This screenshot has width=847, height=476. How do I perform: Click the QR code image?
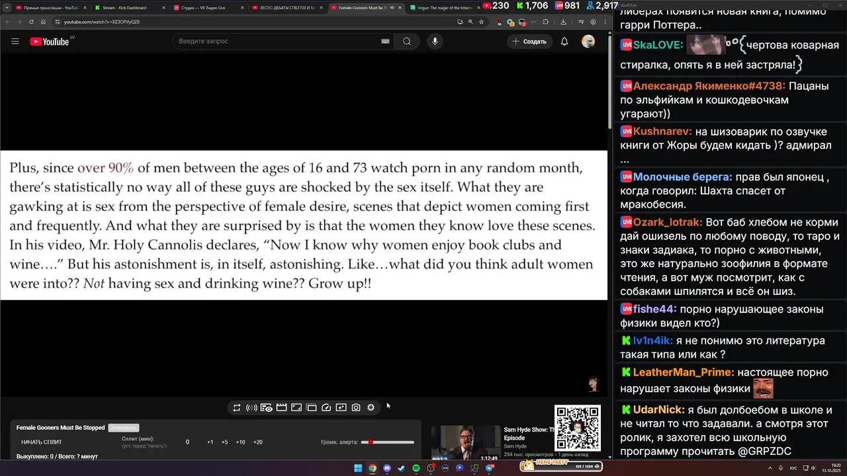(x=578, y=428)
